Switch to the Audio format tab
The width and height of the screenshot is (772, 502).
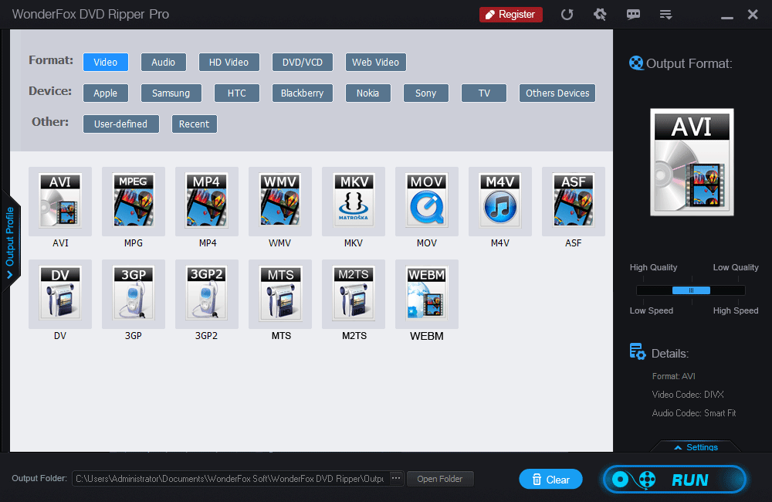(164, 62)
